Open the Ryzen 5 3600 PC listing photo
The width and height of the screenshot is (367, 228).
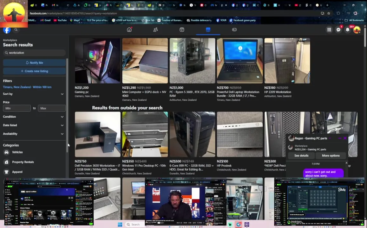pos(193,61)
